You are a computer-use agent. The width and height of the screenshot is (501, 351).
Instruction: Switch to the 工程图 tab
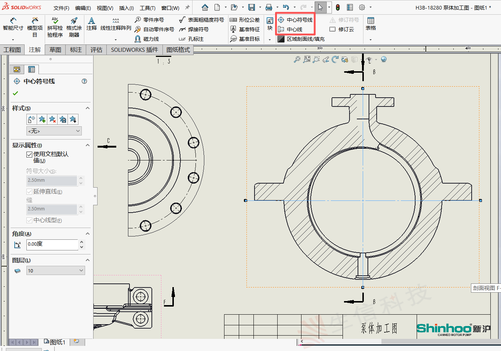(x=12, y=50)
